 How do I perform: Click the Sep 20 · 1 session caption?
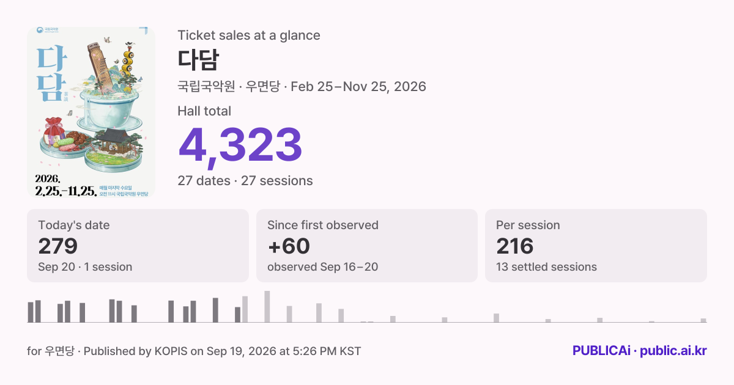[85, 267]
